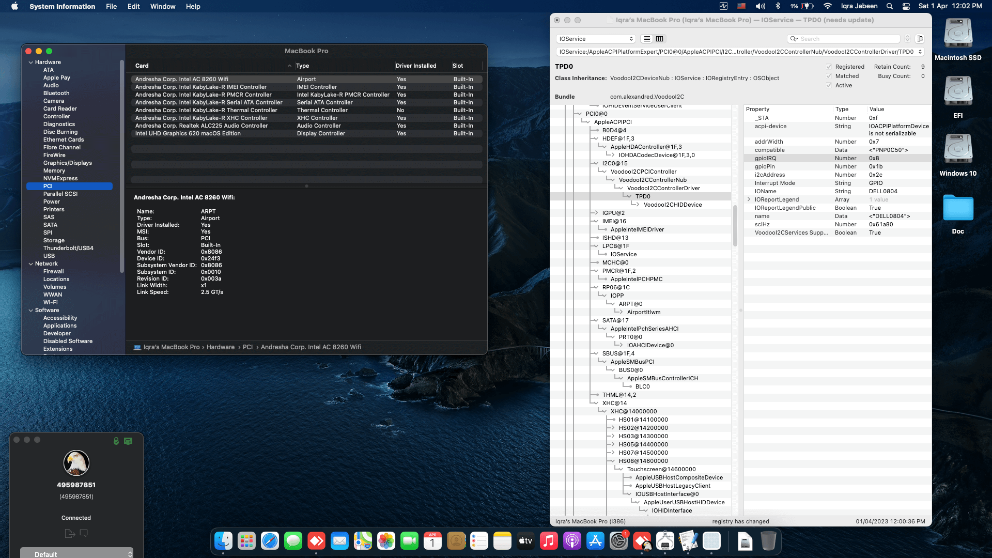Open Apple Maps from the Dock

(x=363, y=541)
